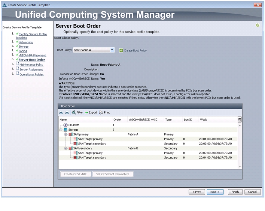265x211 pixels.
Task: Click the Create iSCSI vNIC button
Action: click(x=75, y=174)
